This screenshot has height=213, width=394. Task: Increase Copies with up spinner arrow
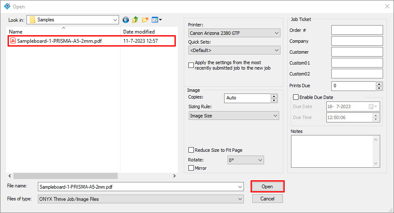point(274,96)
